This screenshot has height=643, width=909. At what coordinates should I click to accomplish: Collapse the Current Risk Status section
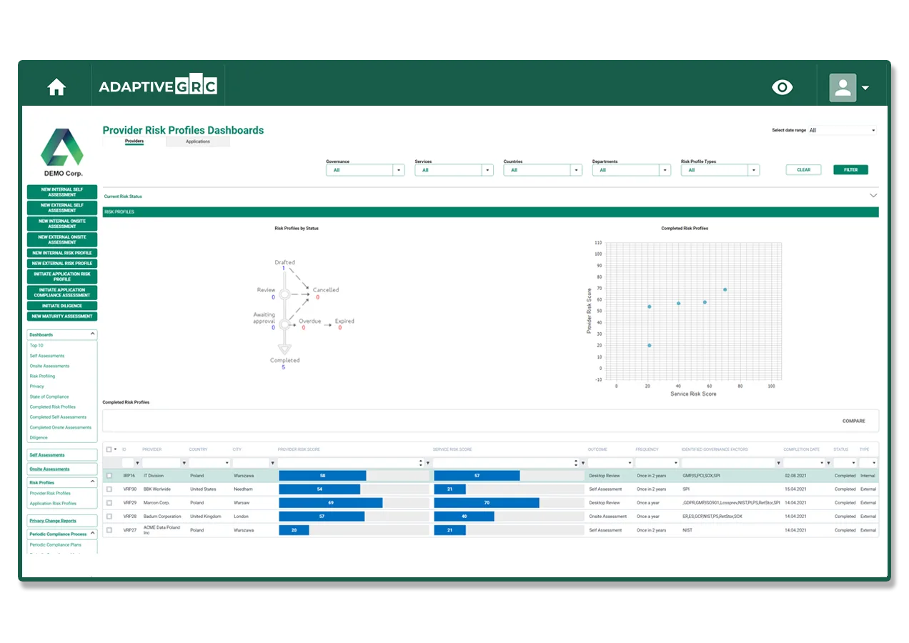873,196
